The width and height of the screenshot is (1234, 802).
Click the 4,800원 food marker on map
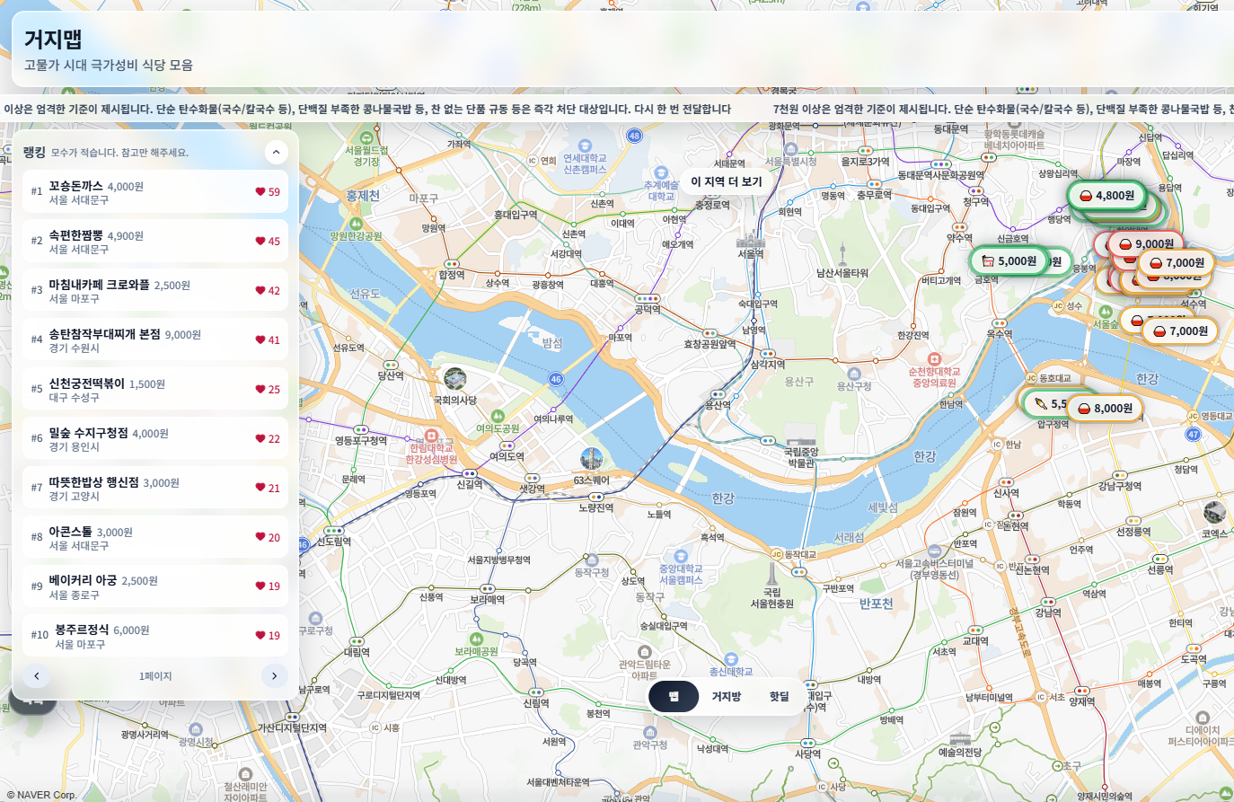(x=1106, y=196)
